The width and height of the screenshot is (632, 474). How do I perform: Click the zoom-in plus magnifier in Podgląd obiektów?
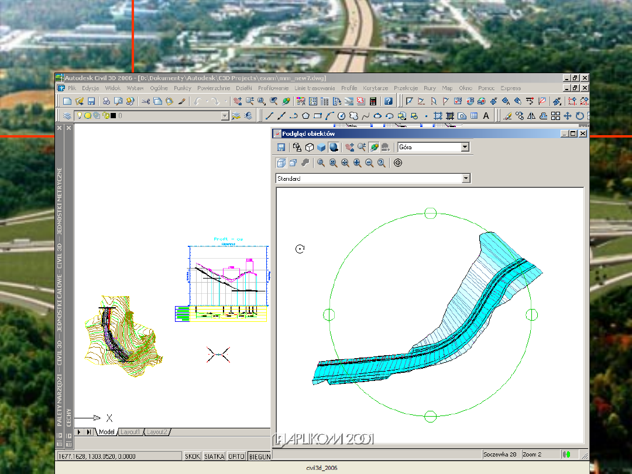(357, 163)
